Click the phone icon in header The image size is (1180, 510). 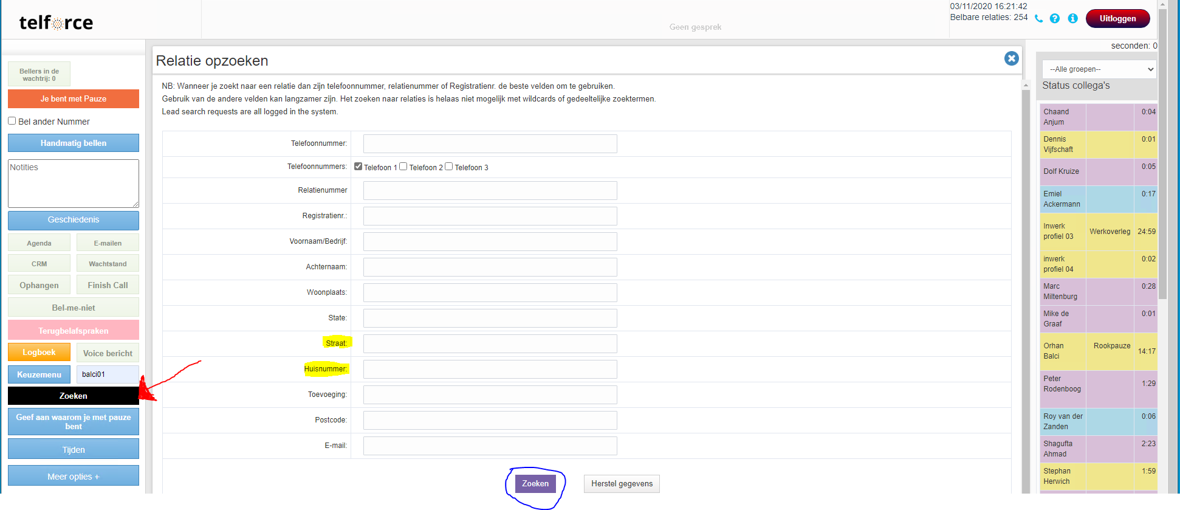coord(1038,19)
